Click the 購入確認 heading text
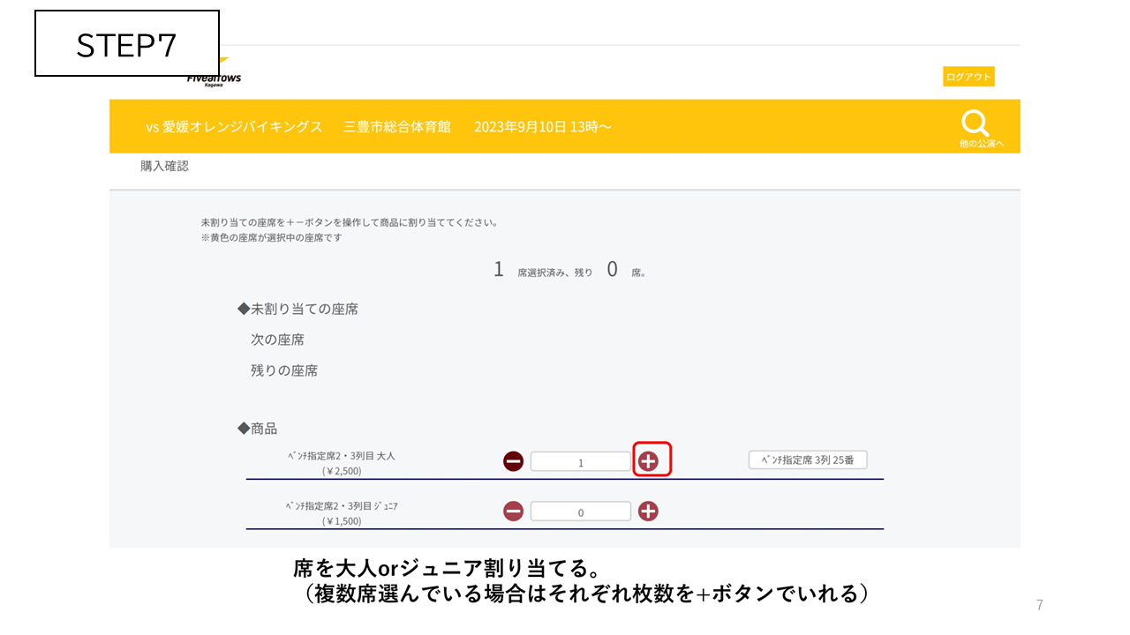 tap(164, 166)
